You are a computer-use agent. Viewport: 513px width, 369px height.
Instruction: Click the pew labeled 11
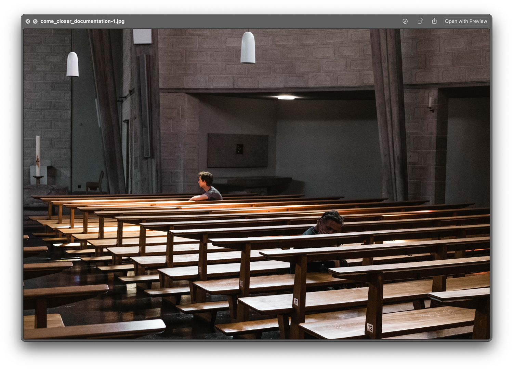[296, 302]
